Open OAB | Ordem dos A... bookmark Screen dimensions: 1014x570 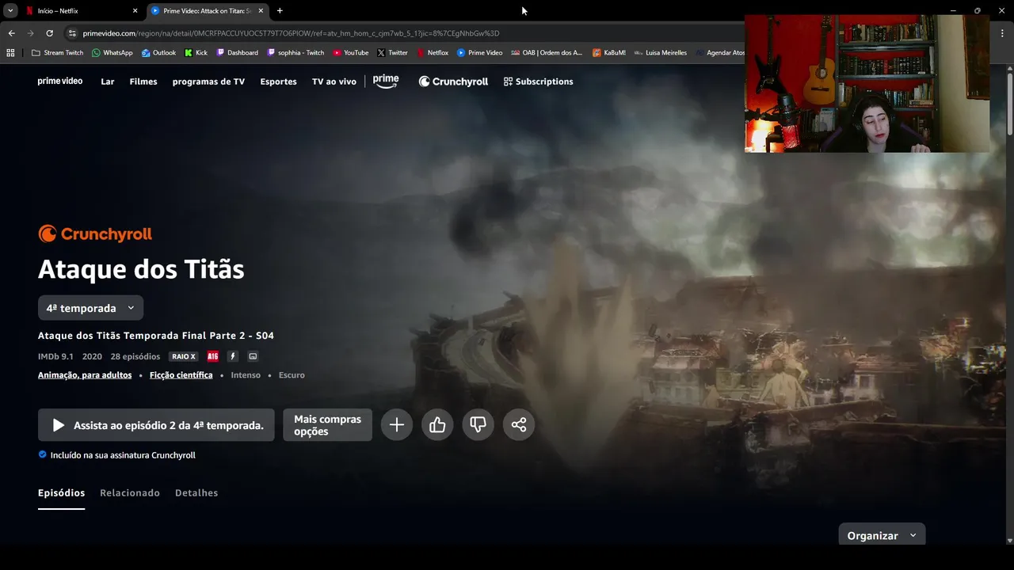547,53
